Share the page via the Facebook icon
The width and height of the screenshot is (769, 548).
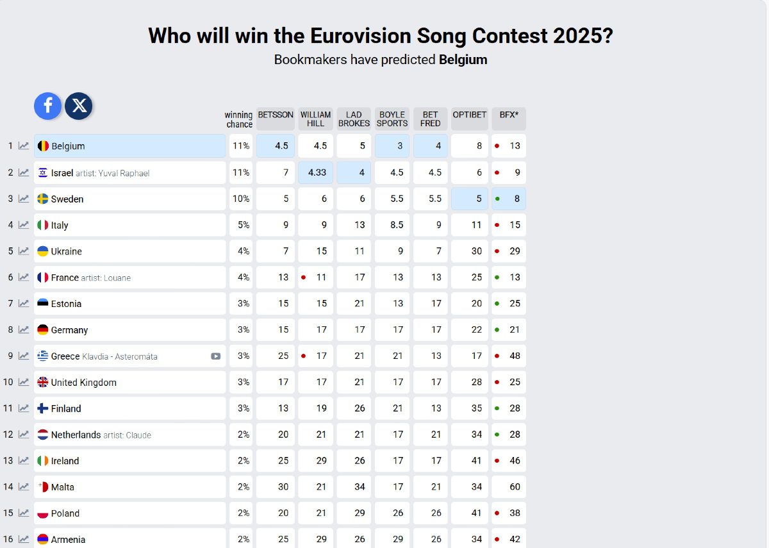47,106
